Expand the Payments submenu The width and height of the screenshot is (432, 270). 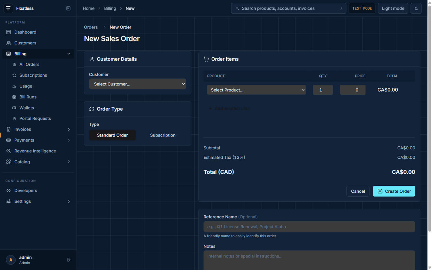coord(69,140)
